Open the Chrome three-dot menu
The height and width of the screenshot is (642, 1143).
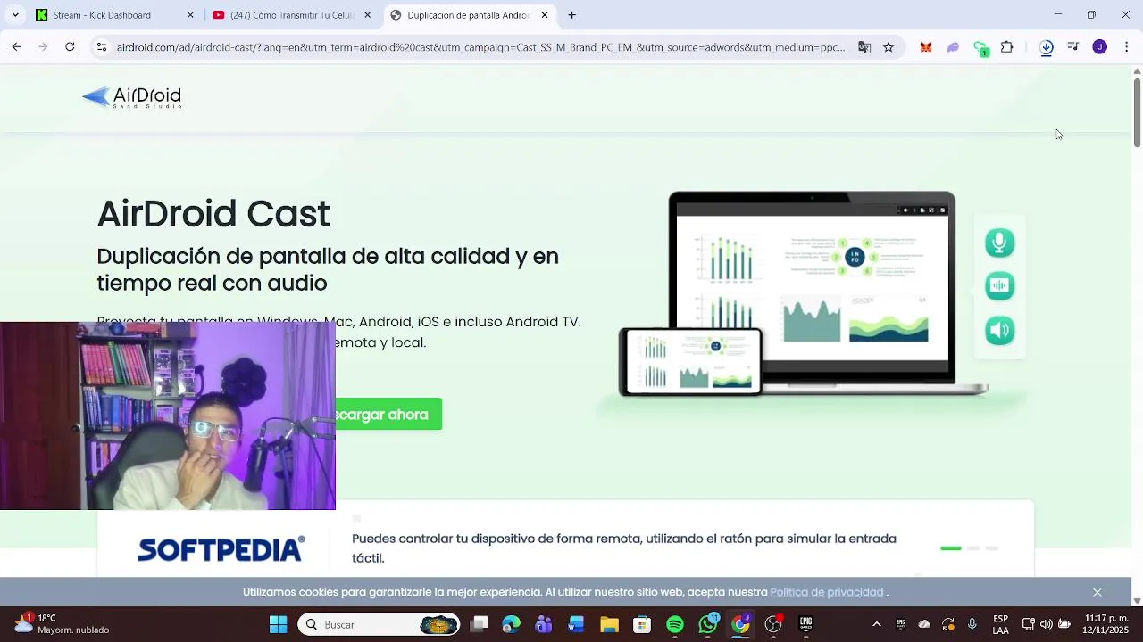point(1126,47)
